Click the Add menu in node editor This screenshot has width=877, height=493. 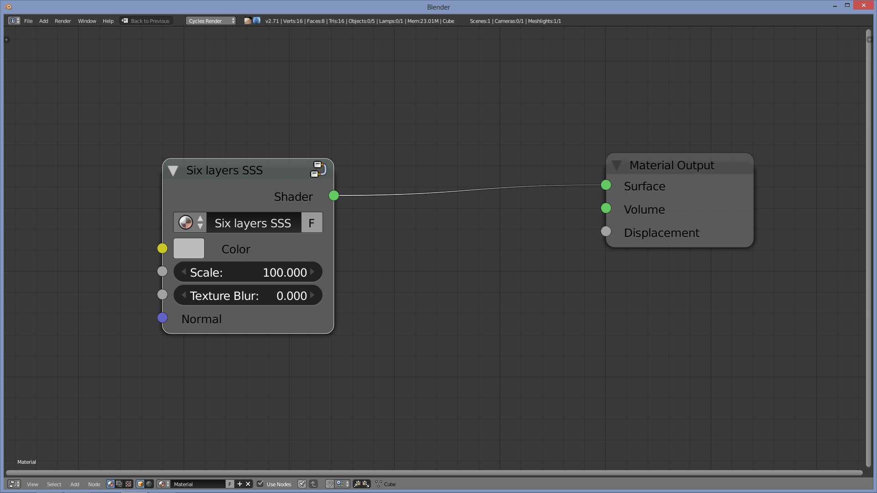click(74, 484)
